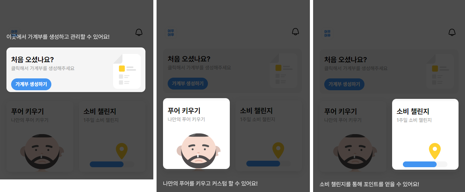Click the notification bell in the middle screen
The height and width of the screenshot is (192, 465).
coord(296,32)
